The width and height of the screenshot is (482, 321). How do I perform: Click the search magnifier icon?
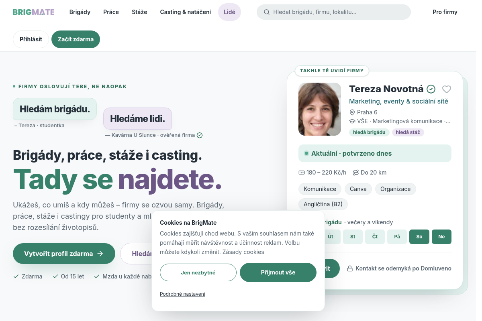click(266, 12)
